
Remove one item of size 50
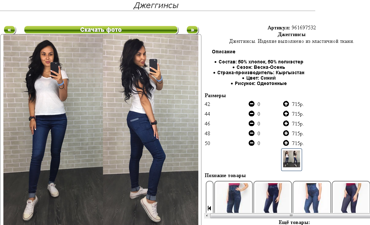click(x=251, y=143)
